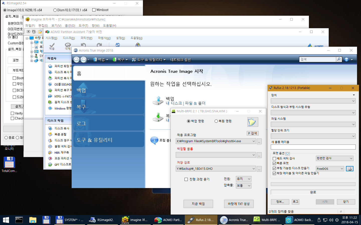
Task: Open 전원 유지 dropdown
Action: [243, 179]
